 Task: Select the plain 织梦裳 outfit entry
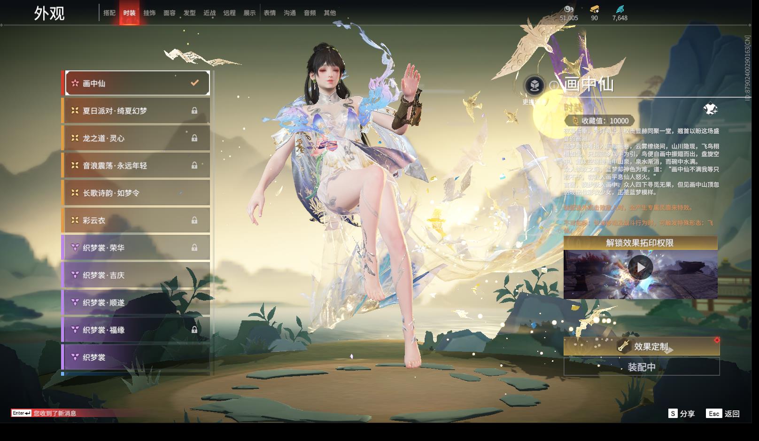(x=137, y=357)
